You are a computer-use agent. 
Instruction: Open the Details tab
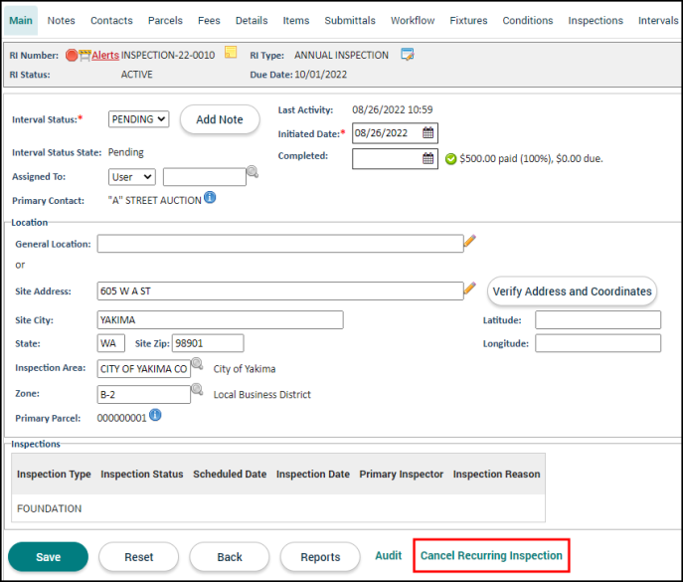pyautogui.click(x=252, y=21)
